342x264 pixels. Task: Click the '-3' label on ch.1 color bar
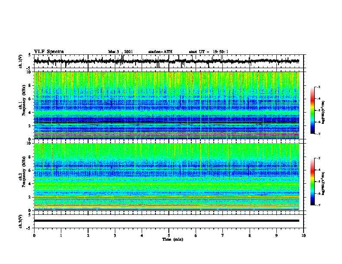[x=319, y=87]
